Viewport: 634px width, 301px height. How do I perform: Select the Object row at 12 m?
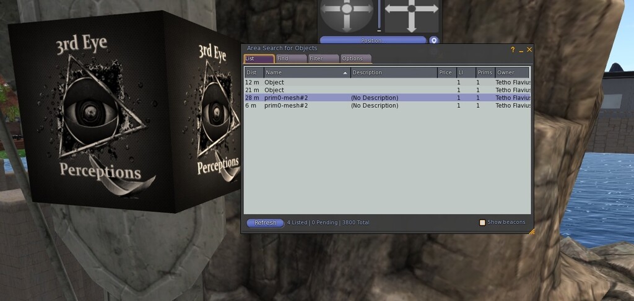[x=274, y=82]
